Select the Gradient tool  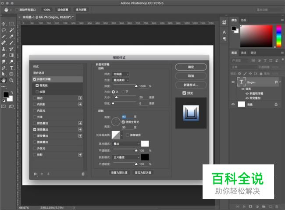[11, 55]
